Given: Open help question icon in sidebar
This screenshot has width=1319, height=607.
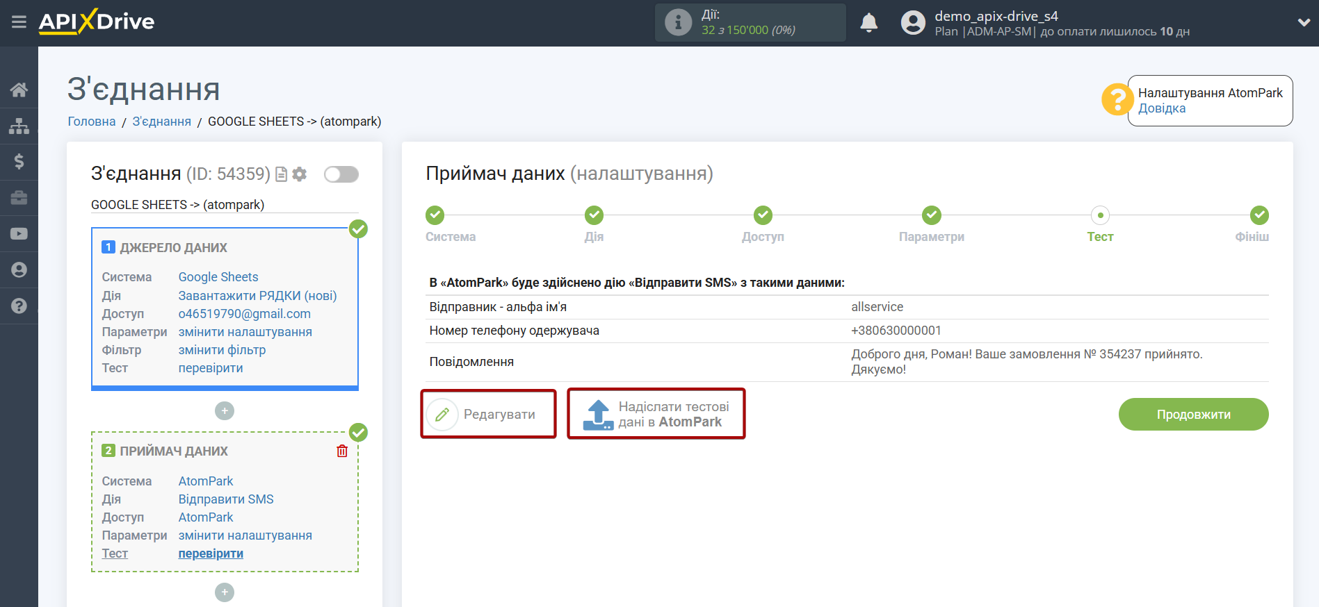Looking at the screenshot, I should [19, 306].
